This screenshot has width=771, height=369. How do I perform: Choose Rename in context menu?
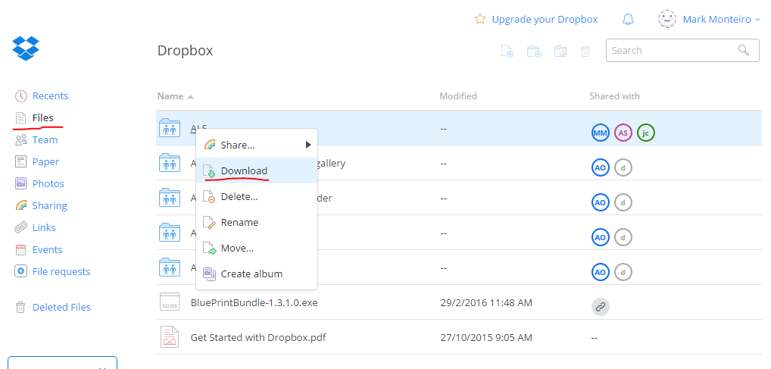click(257, 222)
